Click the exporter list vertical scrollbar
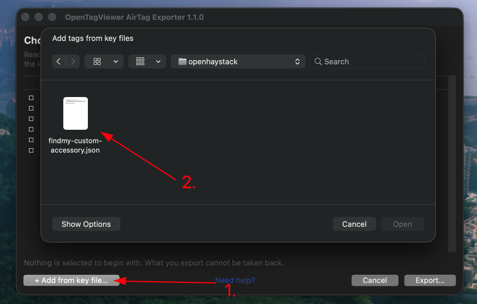This screenshot has height=304, width=477. pyautogui.click(x=452, y=164)
